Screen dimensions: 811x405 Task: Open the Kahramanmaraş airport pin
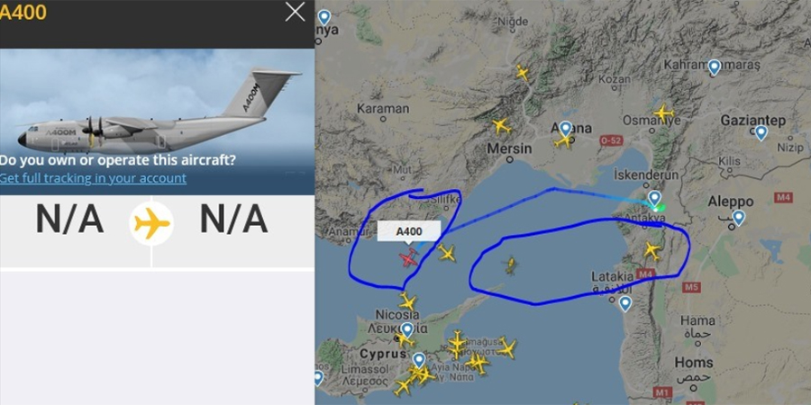click(714, 67)
